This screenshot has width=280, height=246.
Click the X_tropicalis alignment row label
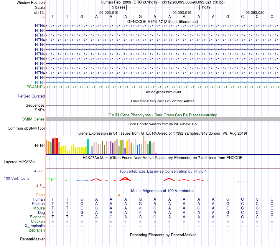click(35, 226)
